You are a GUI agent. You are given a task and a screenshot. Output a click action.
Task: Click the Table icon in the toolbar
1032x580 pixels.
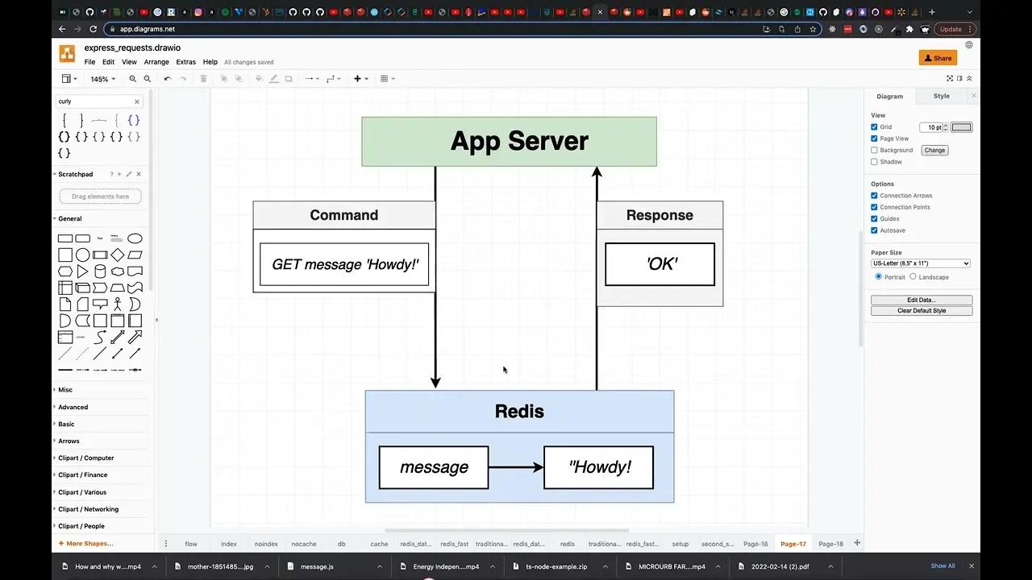coord(385,78)
